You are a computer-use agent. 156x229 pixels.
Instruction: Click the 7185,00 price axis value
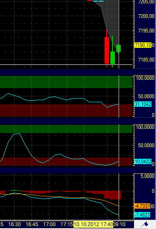tap(146, 60)
